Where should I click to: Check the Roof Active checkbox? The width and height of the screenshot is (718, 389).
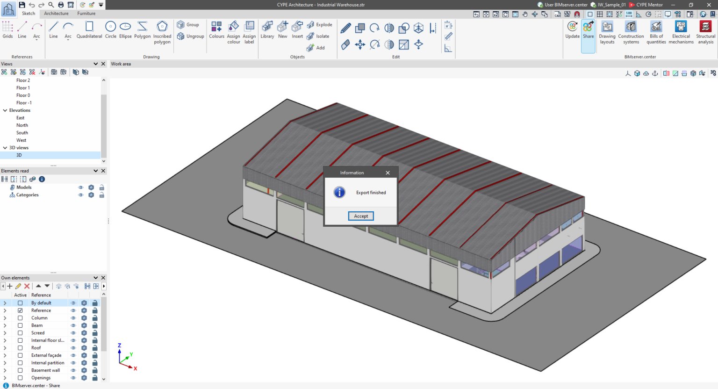(x=20, y=348)
